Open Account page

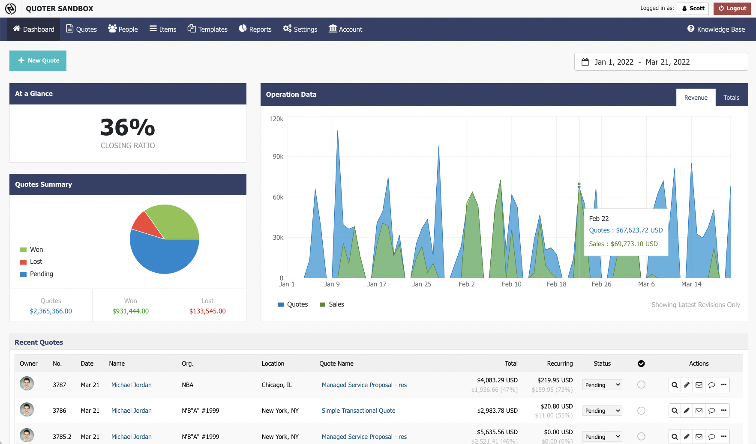click(345, 29)
